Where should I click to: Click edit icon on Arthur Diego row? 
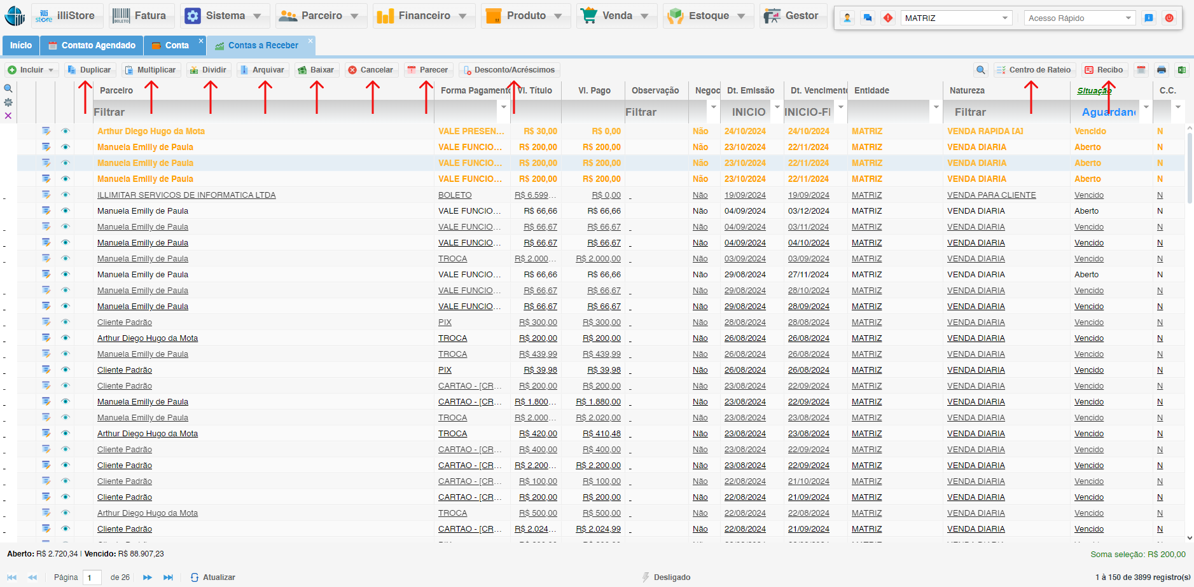click(46, 131)
